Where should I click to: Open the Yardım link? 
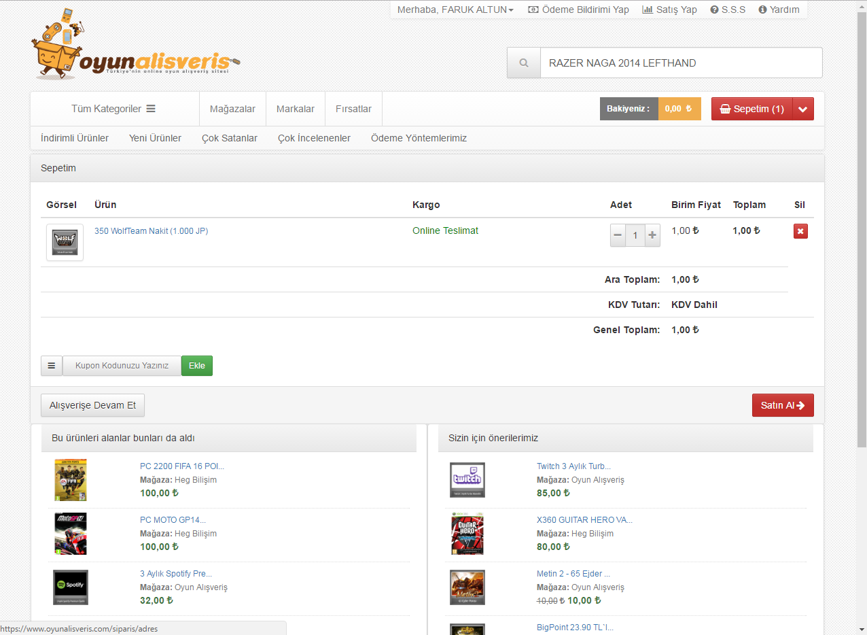[779, 10]
